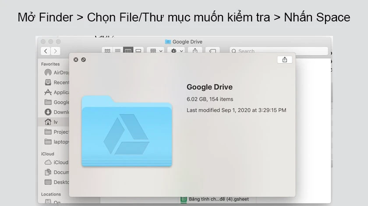
Task: Open AirDrop in the sidebar
Action: [x=57, y=73]
